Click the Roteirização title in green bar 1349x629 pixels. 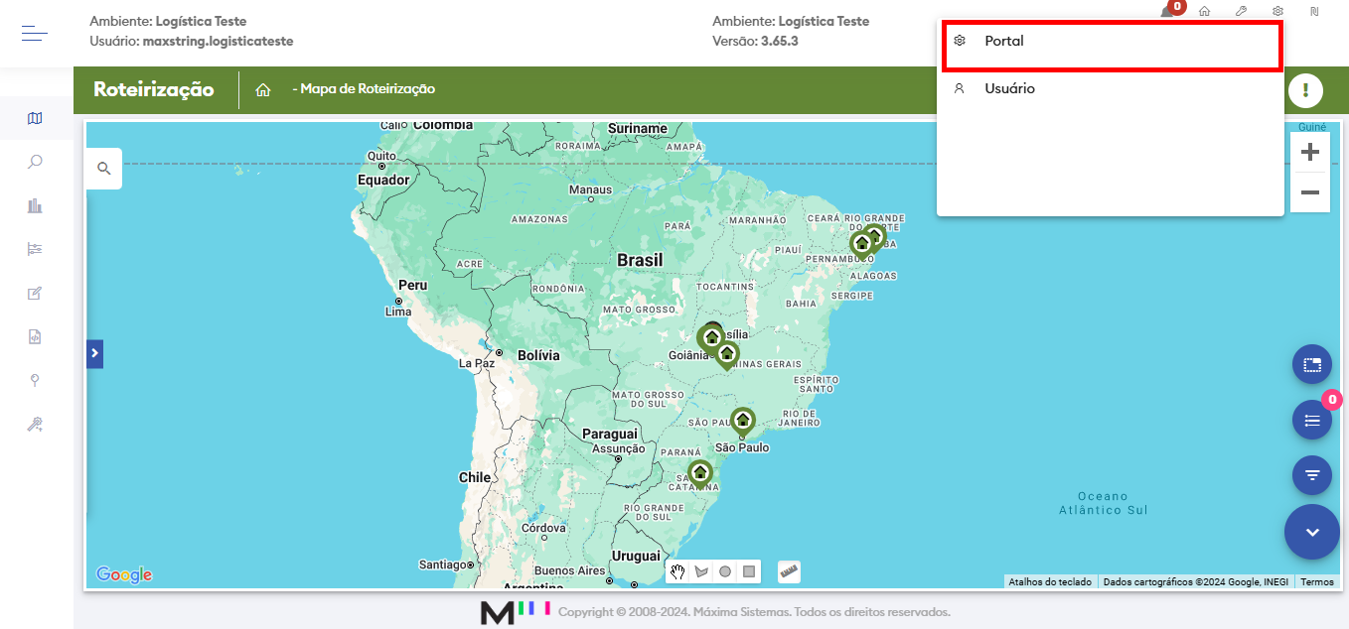[154, 89]
